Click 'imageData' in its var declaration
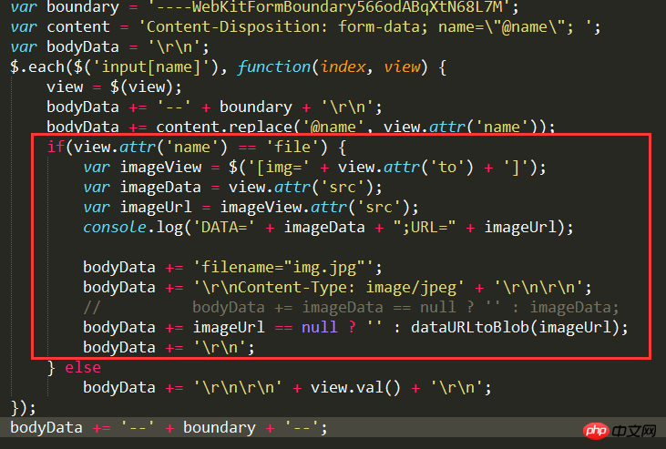This screenshot has height=449, width=666. (160, 188)
